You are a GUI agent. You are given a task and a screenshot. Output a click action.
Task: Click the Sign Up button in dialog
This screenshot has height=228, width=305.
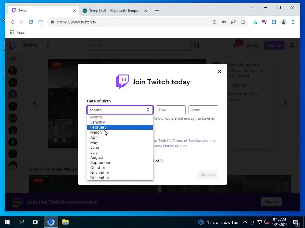[x=208, y=174]
